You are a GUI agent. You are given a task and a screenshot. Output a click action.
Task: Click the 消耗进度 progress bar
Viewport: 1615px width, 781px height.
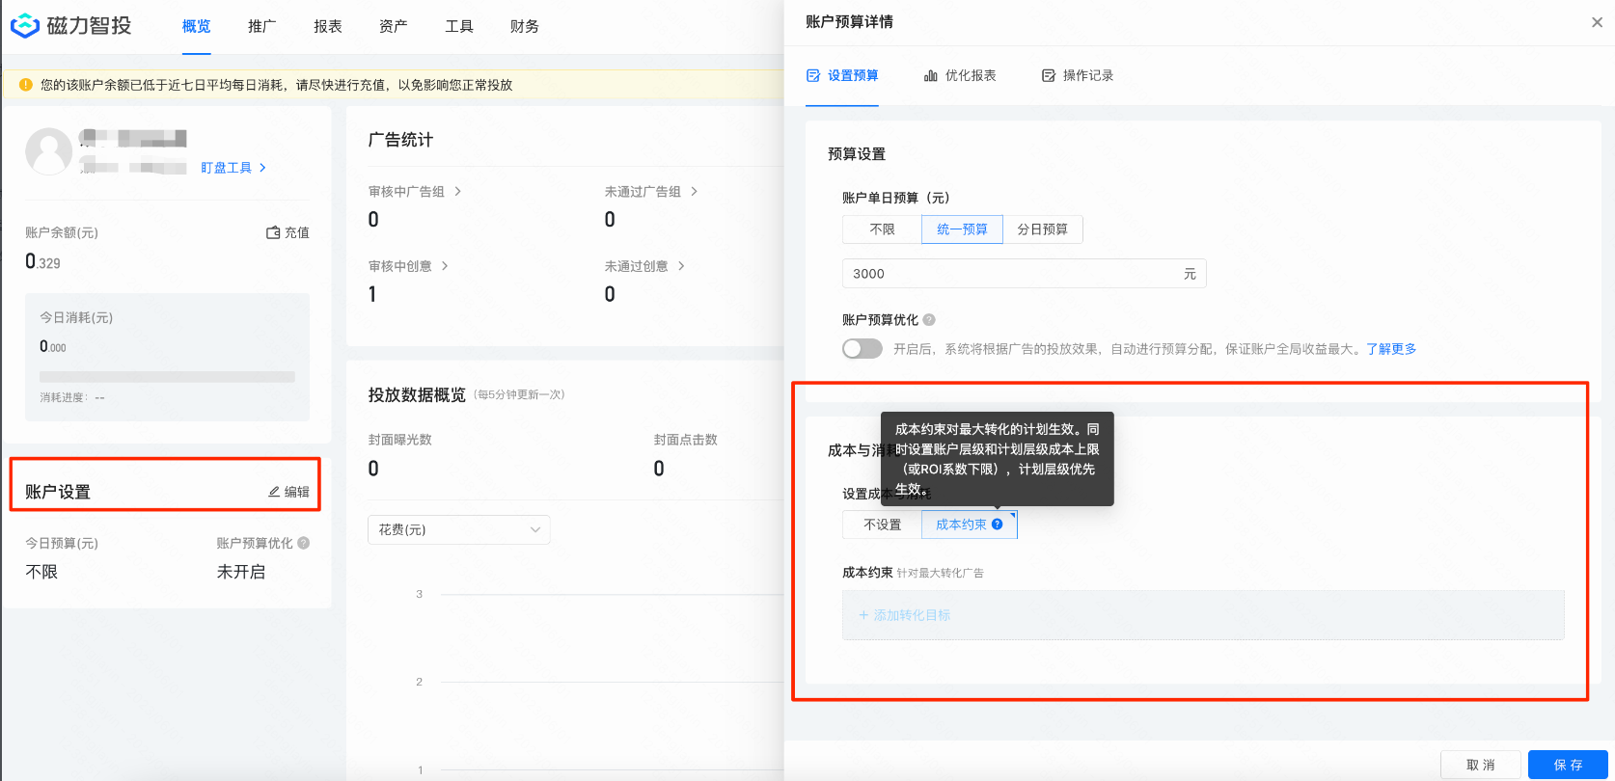point(167,377)
